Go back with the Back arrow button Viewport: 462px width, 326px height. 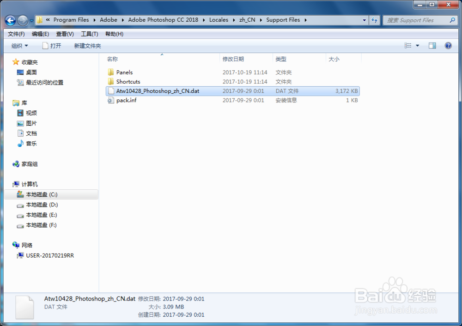pyautogui.click(x=10, y=20)
